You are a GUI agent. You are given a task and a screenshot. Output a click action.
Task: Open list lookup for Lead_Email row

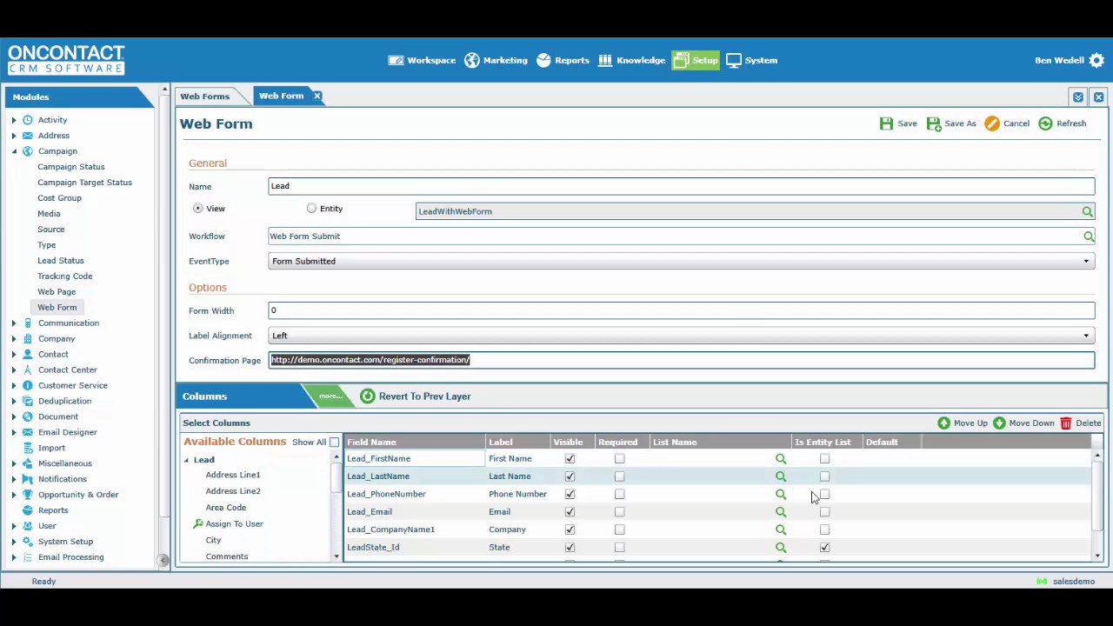[781, 512]
